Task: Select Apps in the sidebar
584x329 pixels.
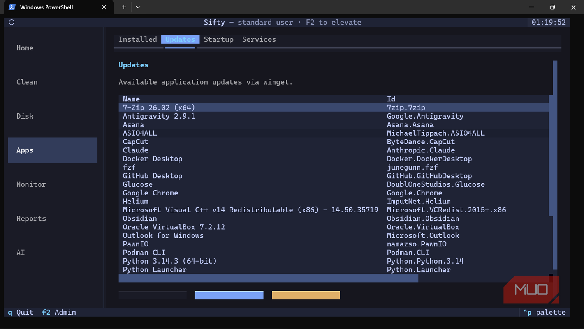Action: coord(53,150)
